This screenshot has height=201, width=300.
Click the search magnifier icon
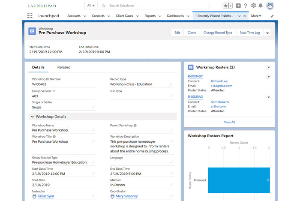click(x=104, y=6)
